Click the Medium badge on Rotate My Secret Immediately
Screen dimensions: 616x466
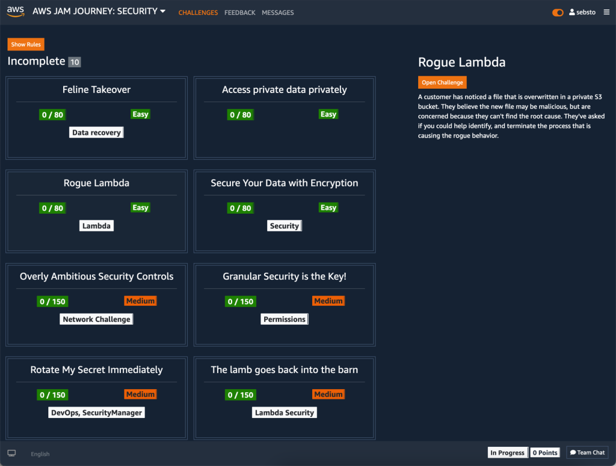click(140, 395)
